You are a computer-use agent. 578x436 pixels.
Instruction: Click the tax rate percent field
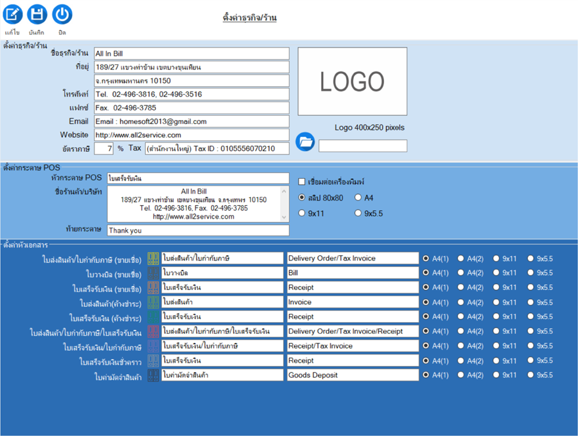click(103, 149)
